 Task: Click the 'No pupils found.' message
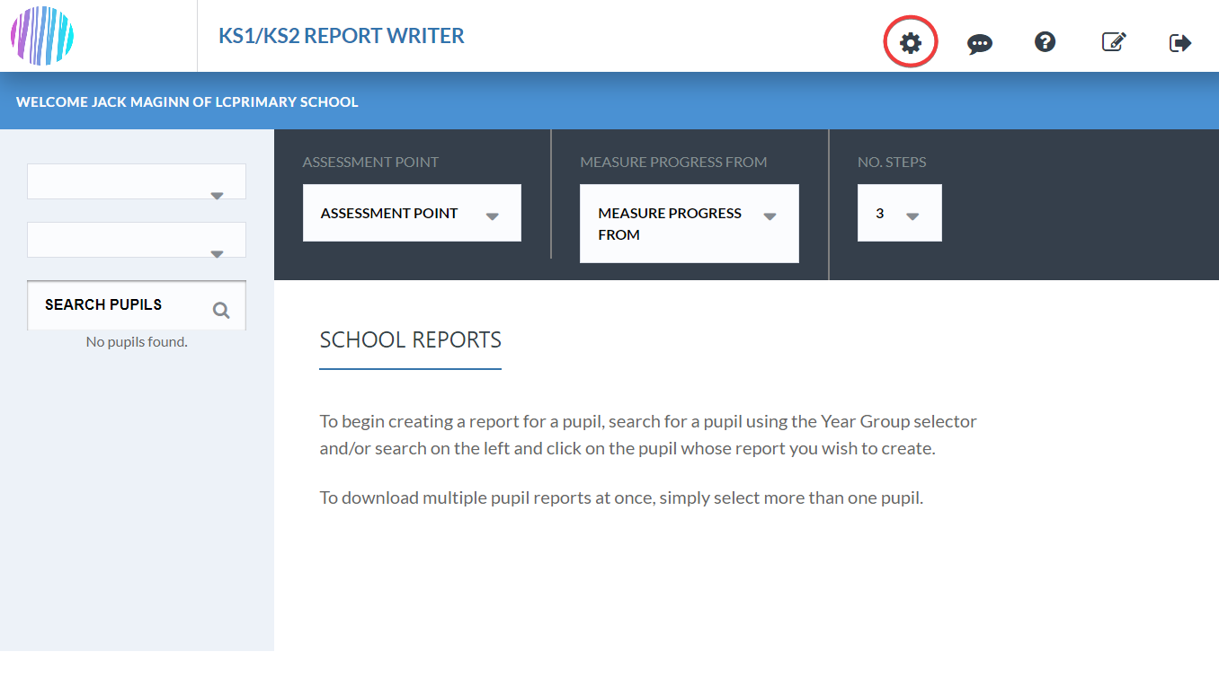137,341
